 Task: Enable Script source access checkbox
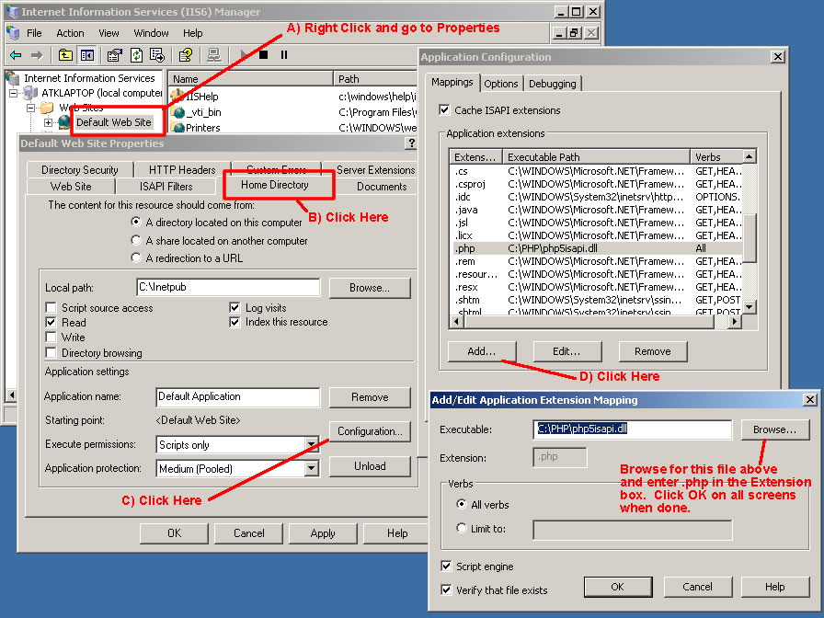(51, 307)
